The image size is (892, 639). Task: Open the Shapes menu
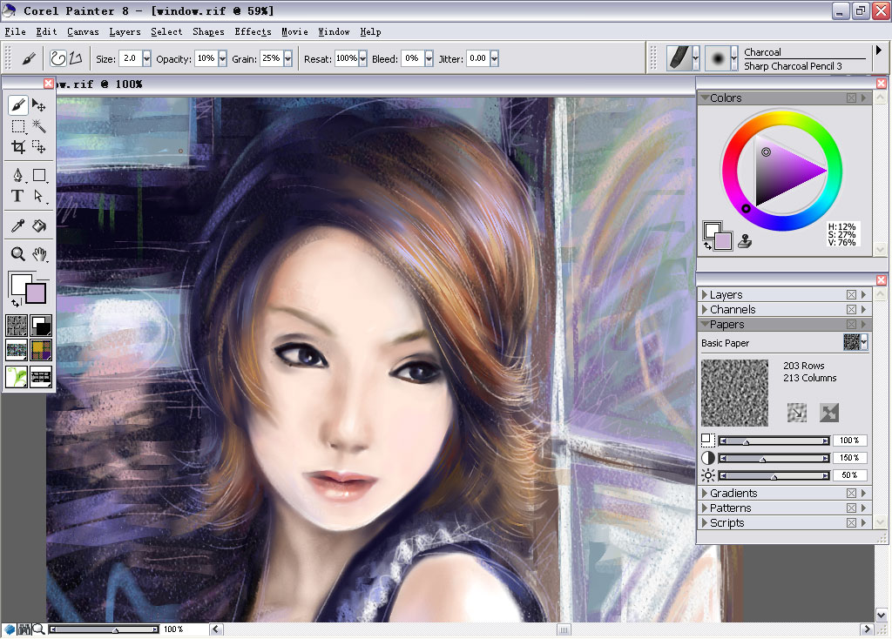(208, 32)
